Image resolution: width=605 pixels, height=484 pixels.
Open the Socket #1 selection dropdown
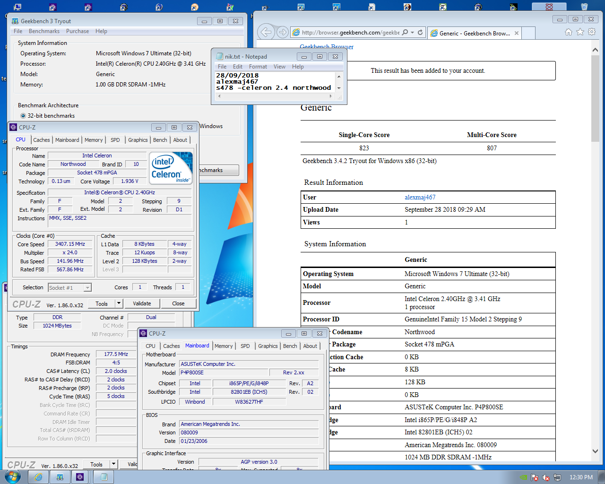click(x=87, y=287)
